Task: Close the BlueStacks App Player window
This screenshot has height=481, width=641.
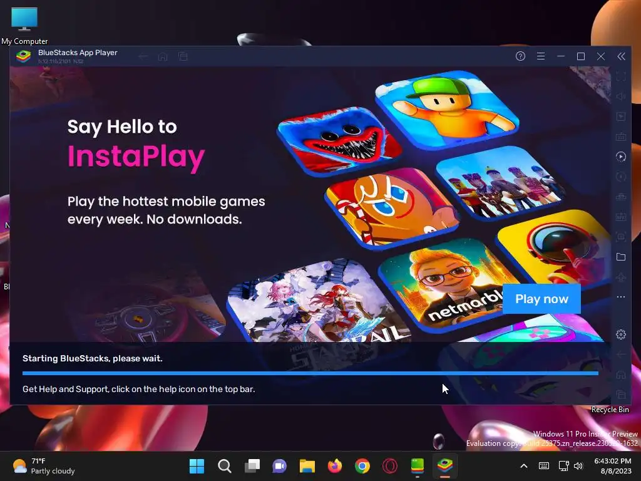Action: [x=600, y=56]
